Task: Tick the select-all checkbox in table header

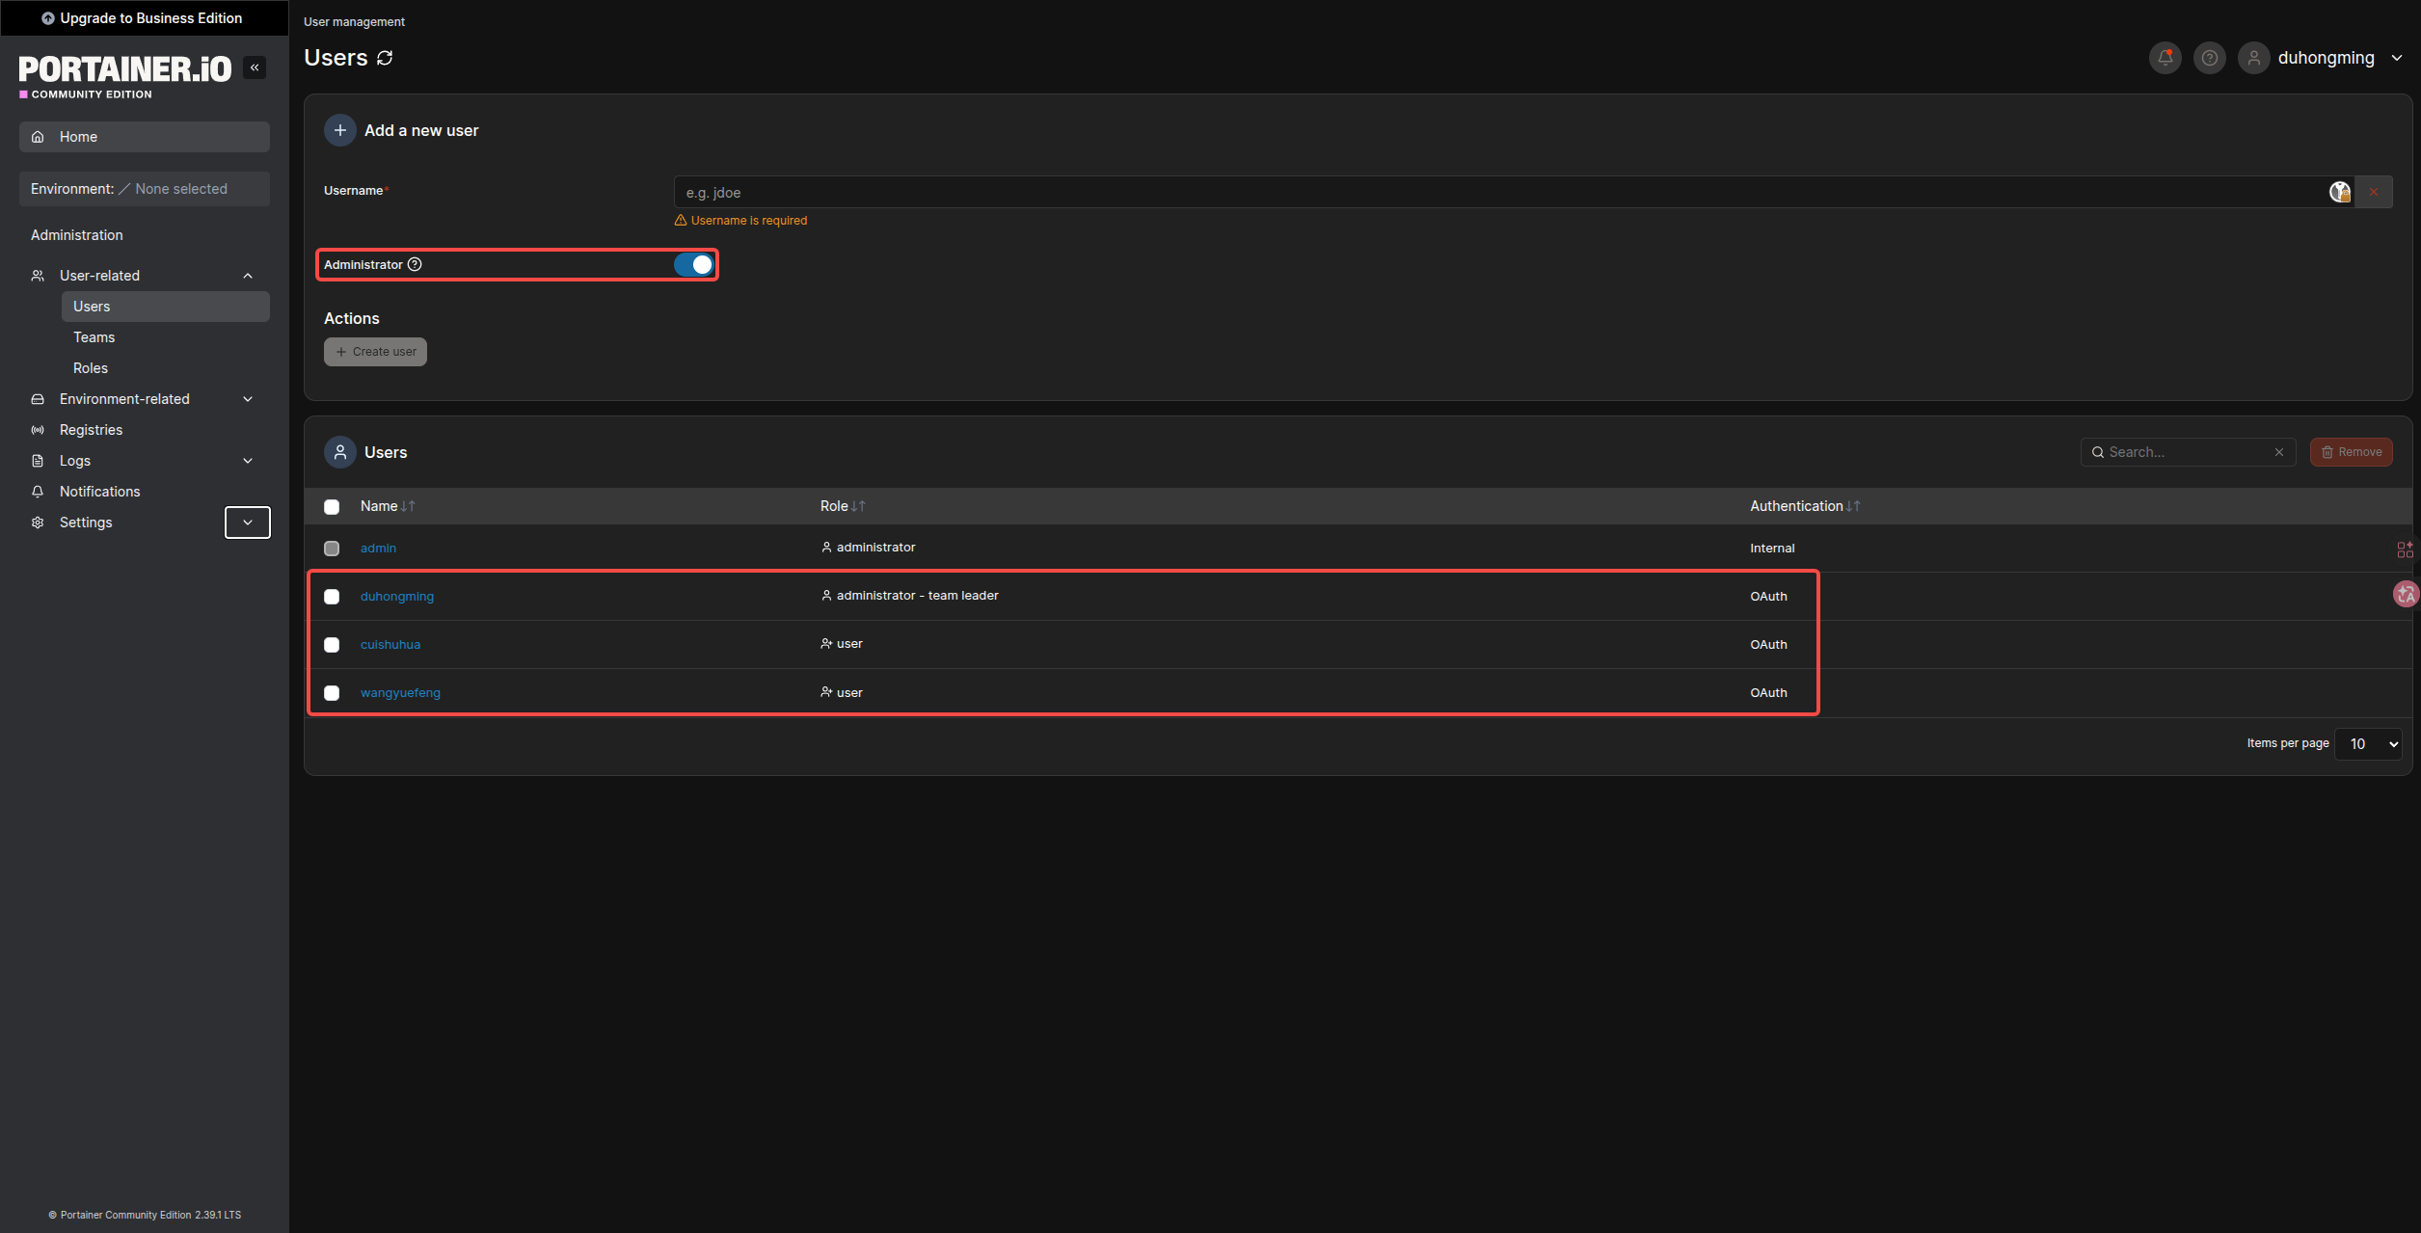Action: [332, 507]
